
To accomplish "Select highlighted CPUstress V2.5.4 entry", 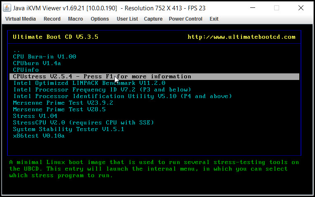I will pos(154,76).
